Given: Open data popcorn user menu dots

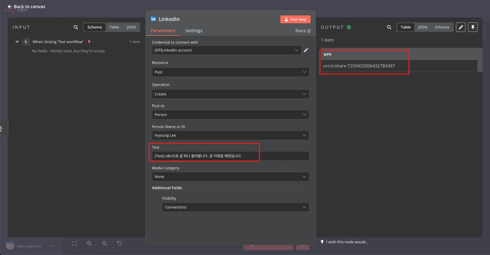Looking at the screenshot, I should 53,246.
